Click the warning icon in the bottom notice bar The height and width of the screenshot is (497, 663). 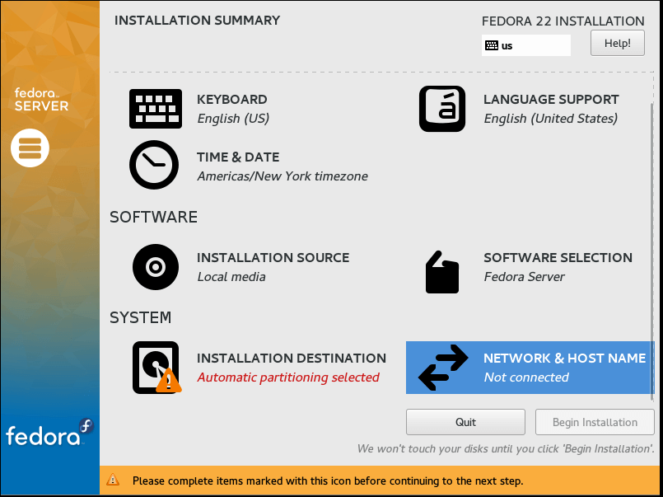click(x=113, y=480)
